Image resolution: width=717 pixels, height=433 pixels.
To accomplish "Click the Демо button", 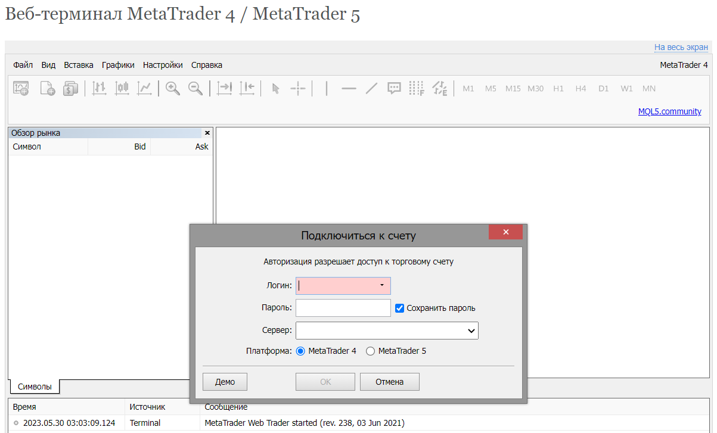I will point(225,382).
